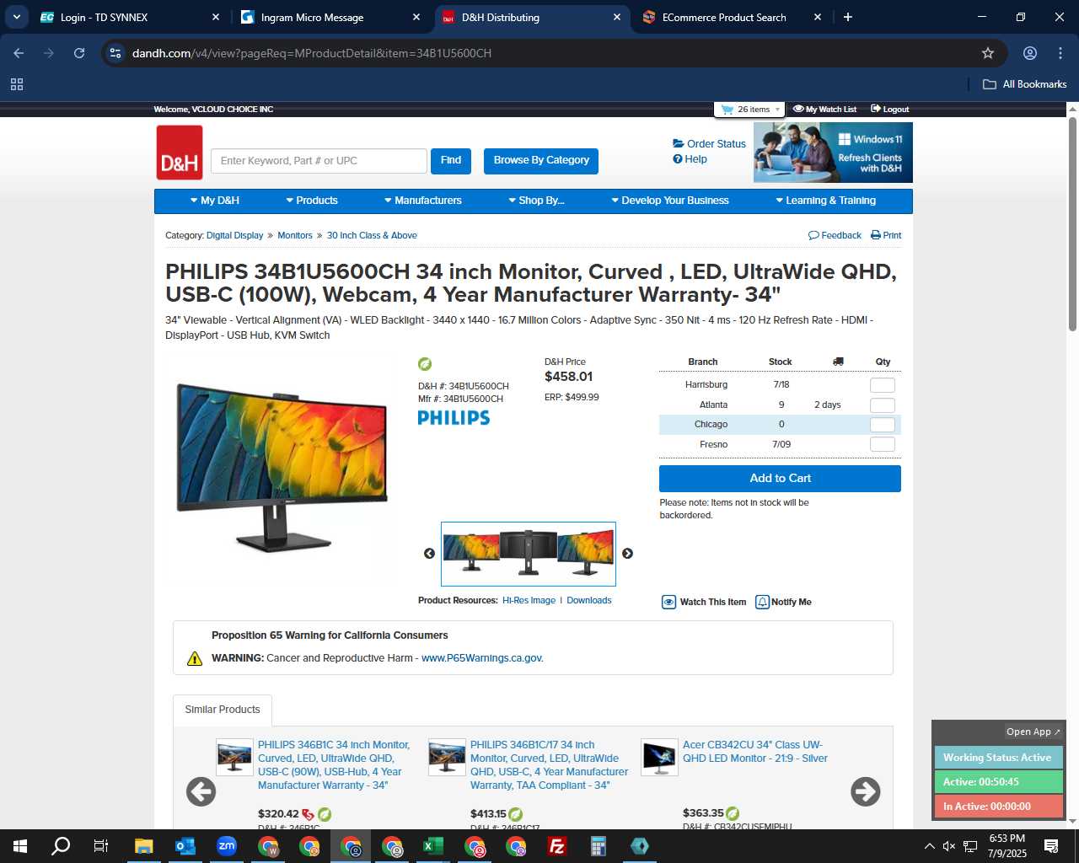Open Zoom from the taskbar
This screenshot has width=1079, height=863.
click(x=226, y=846)
